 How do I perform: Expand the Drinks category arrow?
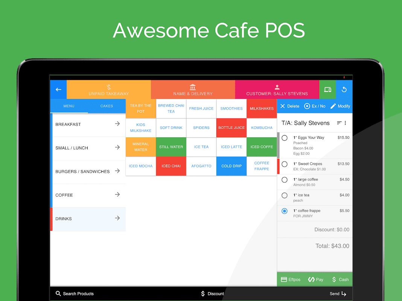click(x=117, y=218)
